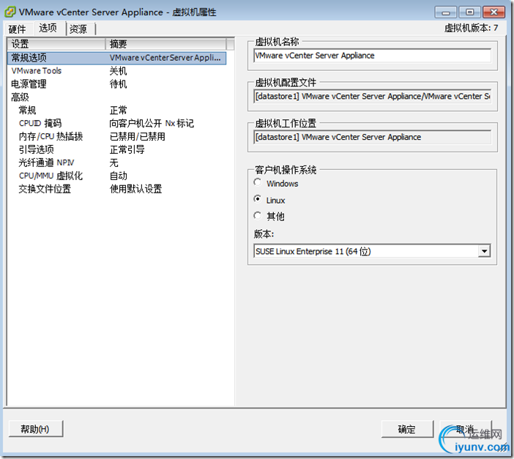
Task: Choose the 其他 guest OS radio button
Action: (258, 216)
